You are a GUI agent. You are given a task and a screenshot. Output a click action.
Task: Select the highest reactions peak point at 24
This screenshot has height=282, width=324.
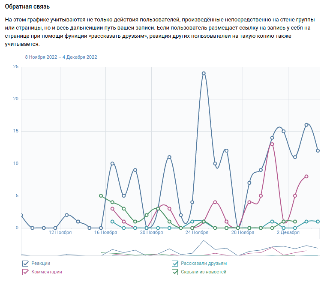pyautogui.click(x=204, y=73)
